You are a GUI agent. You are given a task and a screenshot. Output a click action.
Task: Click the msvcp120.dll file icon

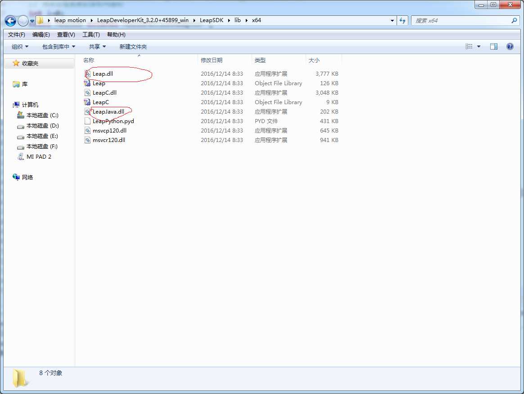tap(87, 131)
